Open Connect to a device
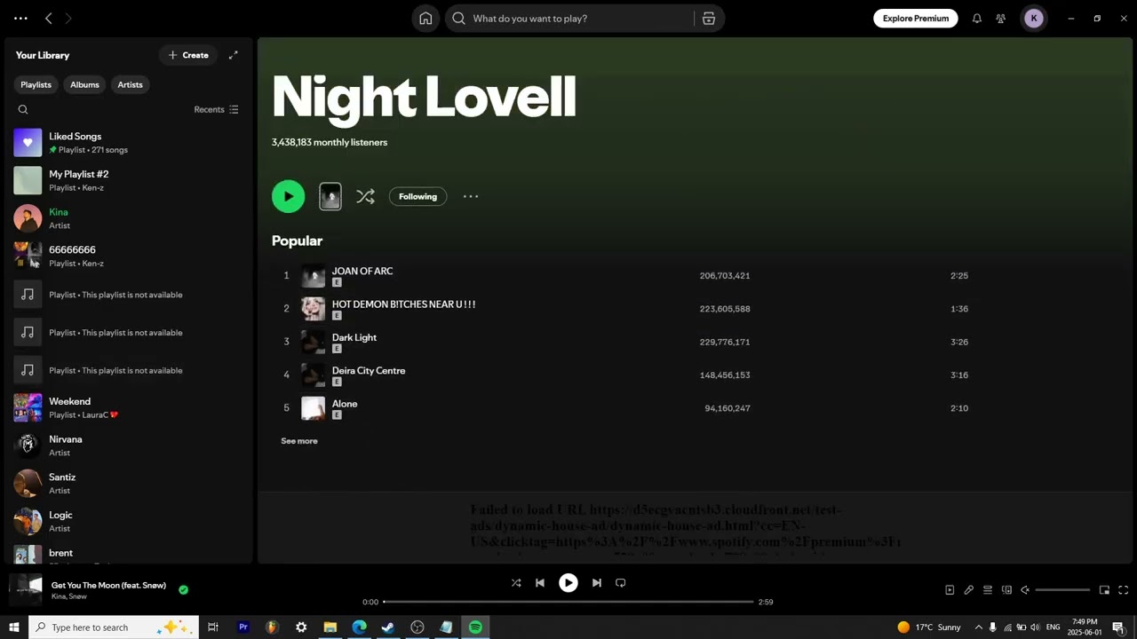The height and width of the screenshot is (639, 1137). click(x=1006, y=590)
